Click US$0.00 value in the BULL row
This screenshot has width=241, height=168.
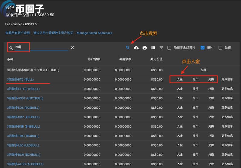point(157,79)
